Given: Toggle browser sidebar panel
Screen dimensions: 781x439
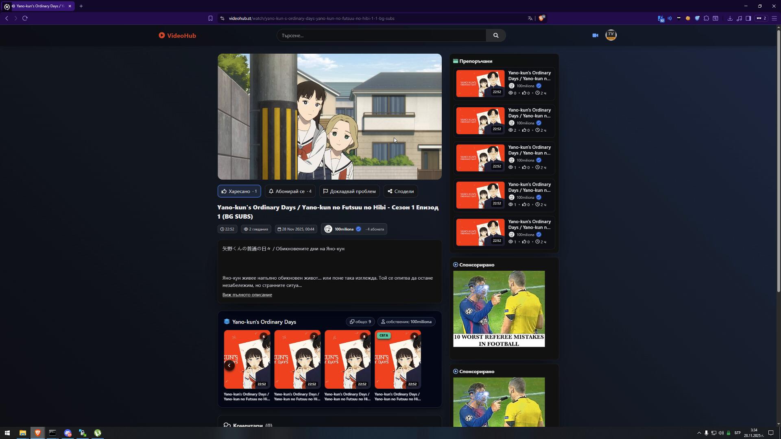Looking at the screenshot, I should [x=748, y=18].
